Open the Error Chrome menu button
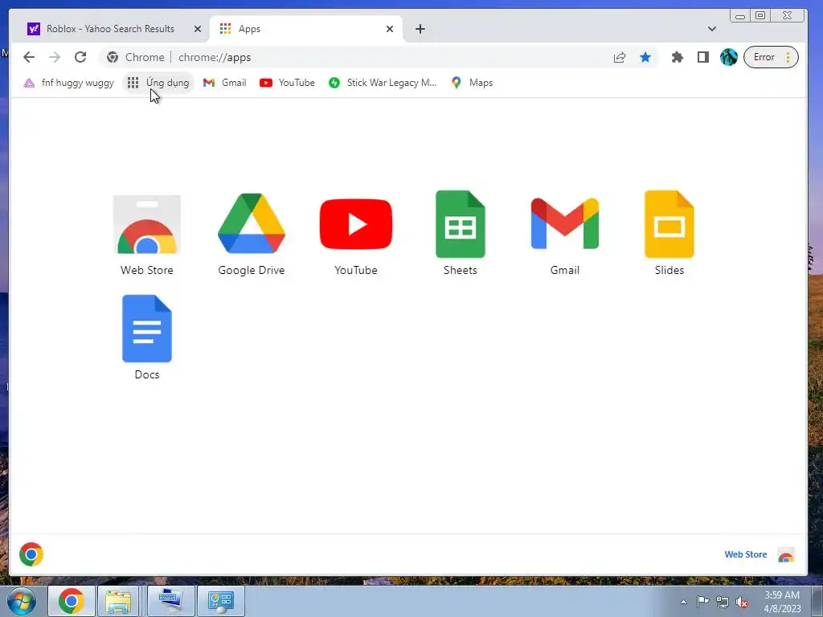 tap(771, 57)
